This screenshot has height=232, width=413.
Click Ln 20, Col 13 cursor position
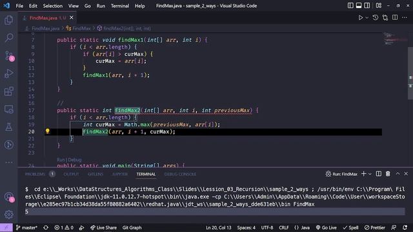pyautogui.click(x=219, y=227)
